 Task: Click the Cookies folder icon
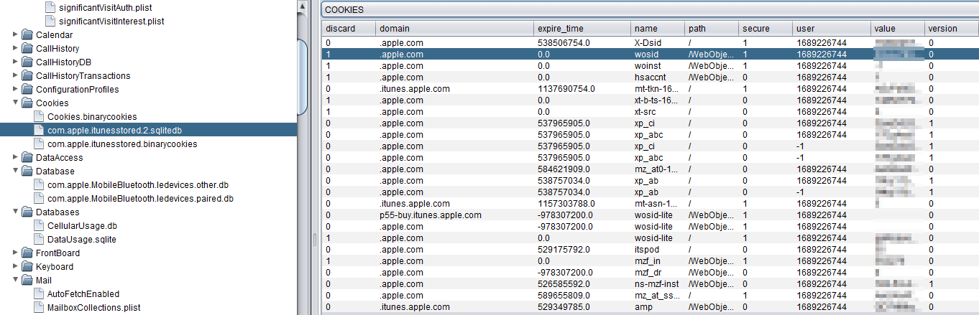pyautogui.click(x=27, y=103)
